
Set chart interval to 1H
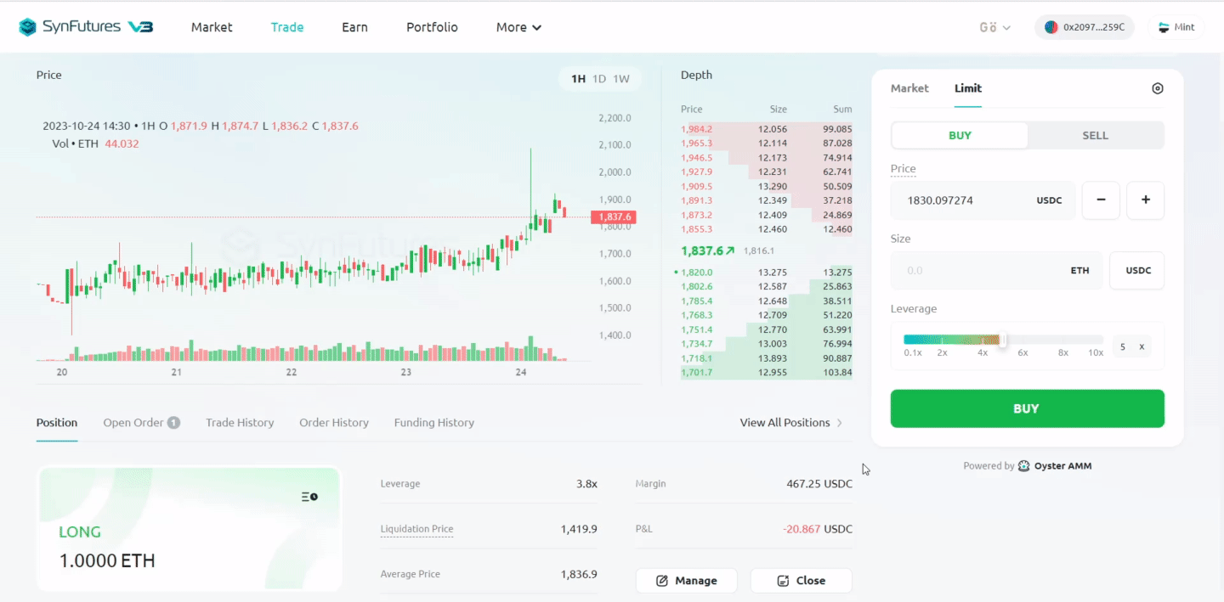[579, 79]
